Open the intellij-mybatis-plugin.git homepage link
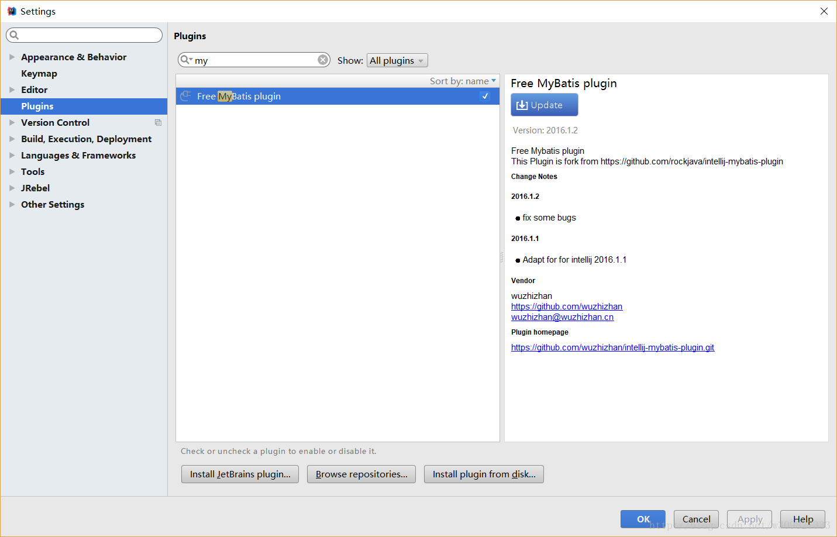The width and height of the screenshot is (837, 537). coord(612,347)
